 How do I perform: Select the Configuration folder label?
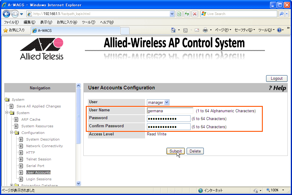pyautogui.click(x=33, y=133)
